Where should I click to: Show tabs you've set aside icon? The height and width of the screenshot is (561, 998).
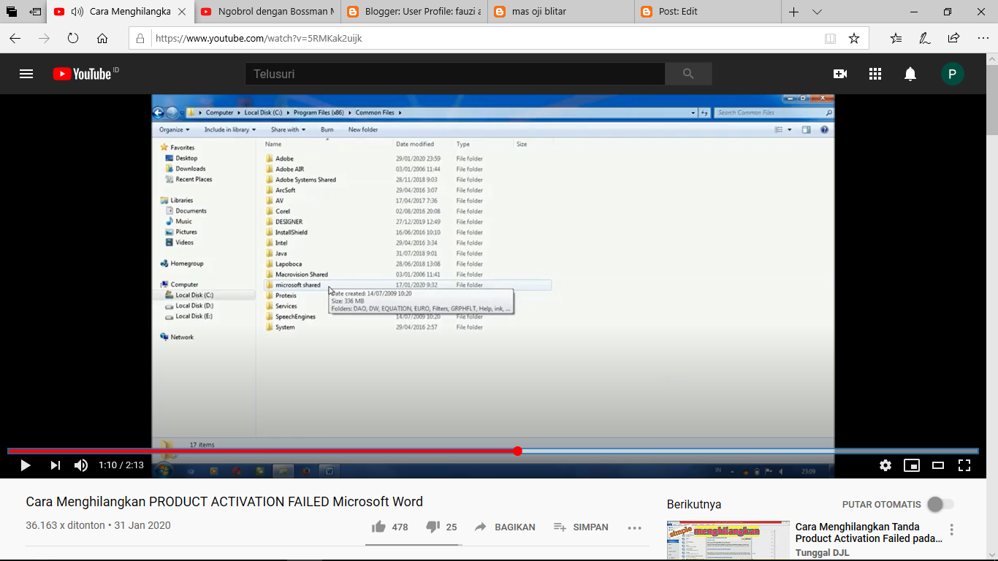point(12,12)
